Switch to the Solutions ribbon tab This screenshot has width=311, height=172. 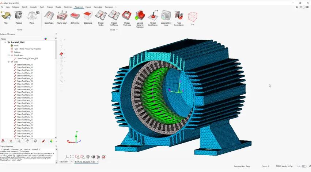16,7
